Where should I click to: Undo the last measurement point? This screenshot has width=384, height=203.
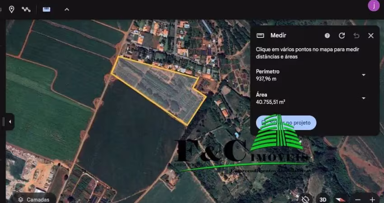[356, 36]
